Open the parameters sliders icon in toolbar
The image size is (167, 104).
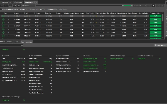pyautogui.click(x=6, y=6)
